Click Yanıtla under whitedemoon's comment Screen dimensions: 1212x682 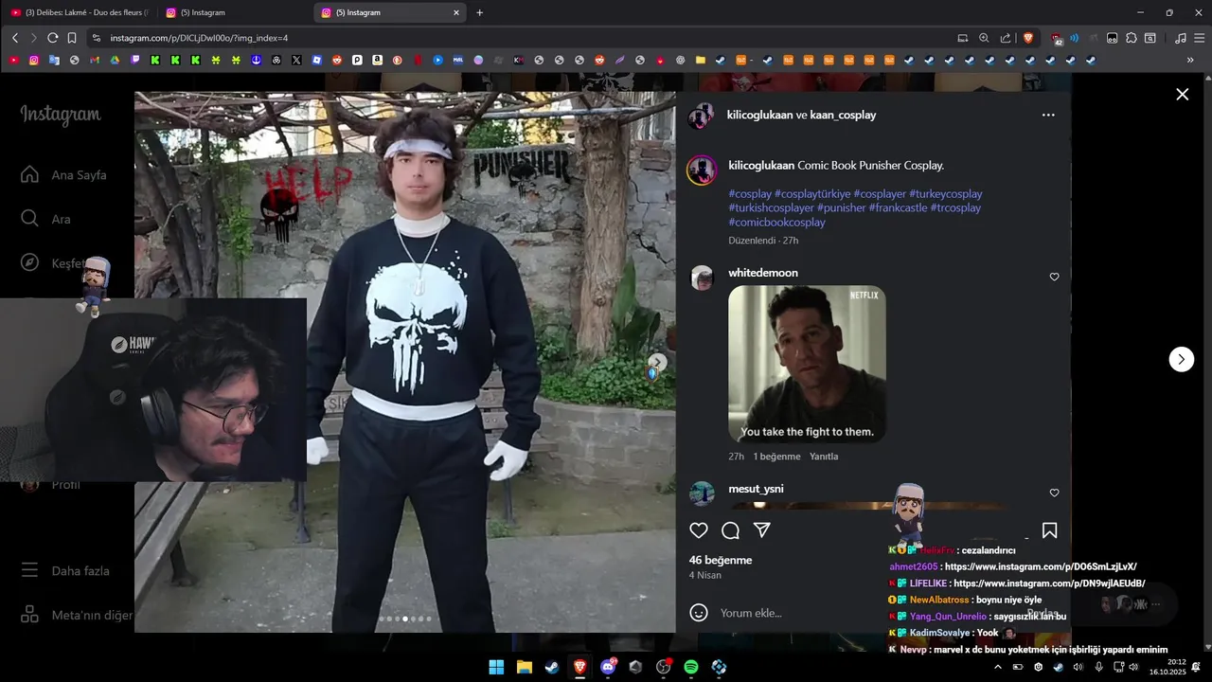(x=824, y=457)
